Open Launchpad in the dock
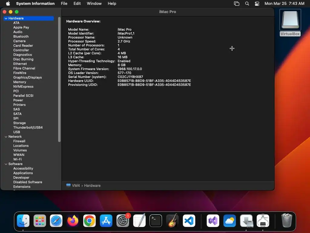Viewport: 310px width, 233px height. pyautogui.click(x=40, y=221)
